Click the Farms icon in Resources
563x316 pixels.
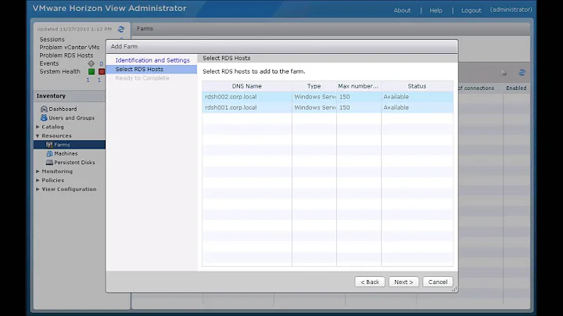point(49,145)
